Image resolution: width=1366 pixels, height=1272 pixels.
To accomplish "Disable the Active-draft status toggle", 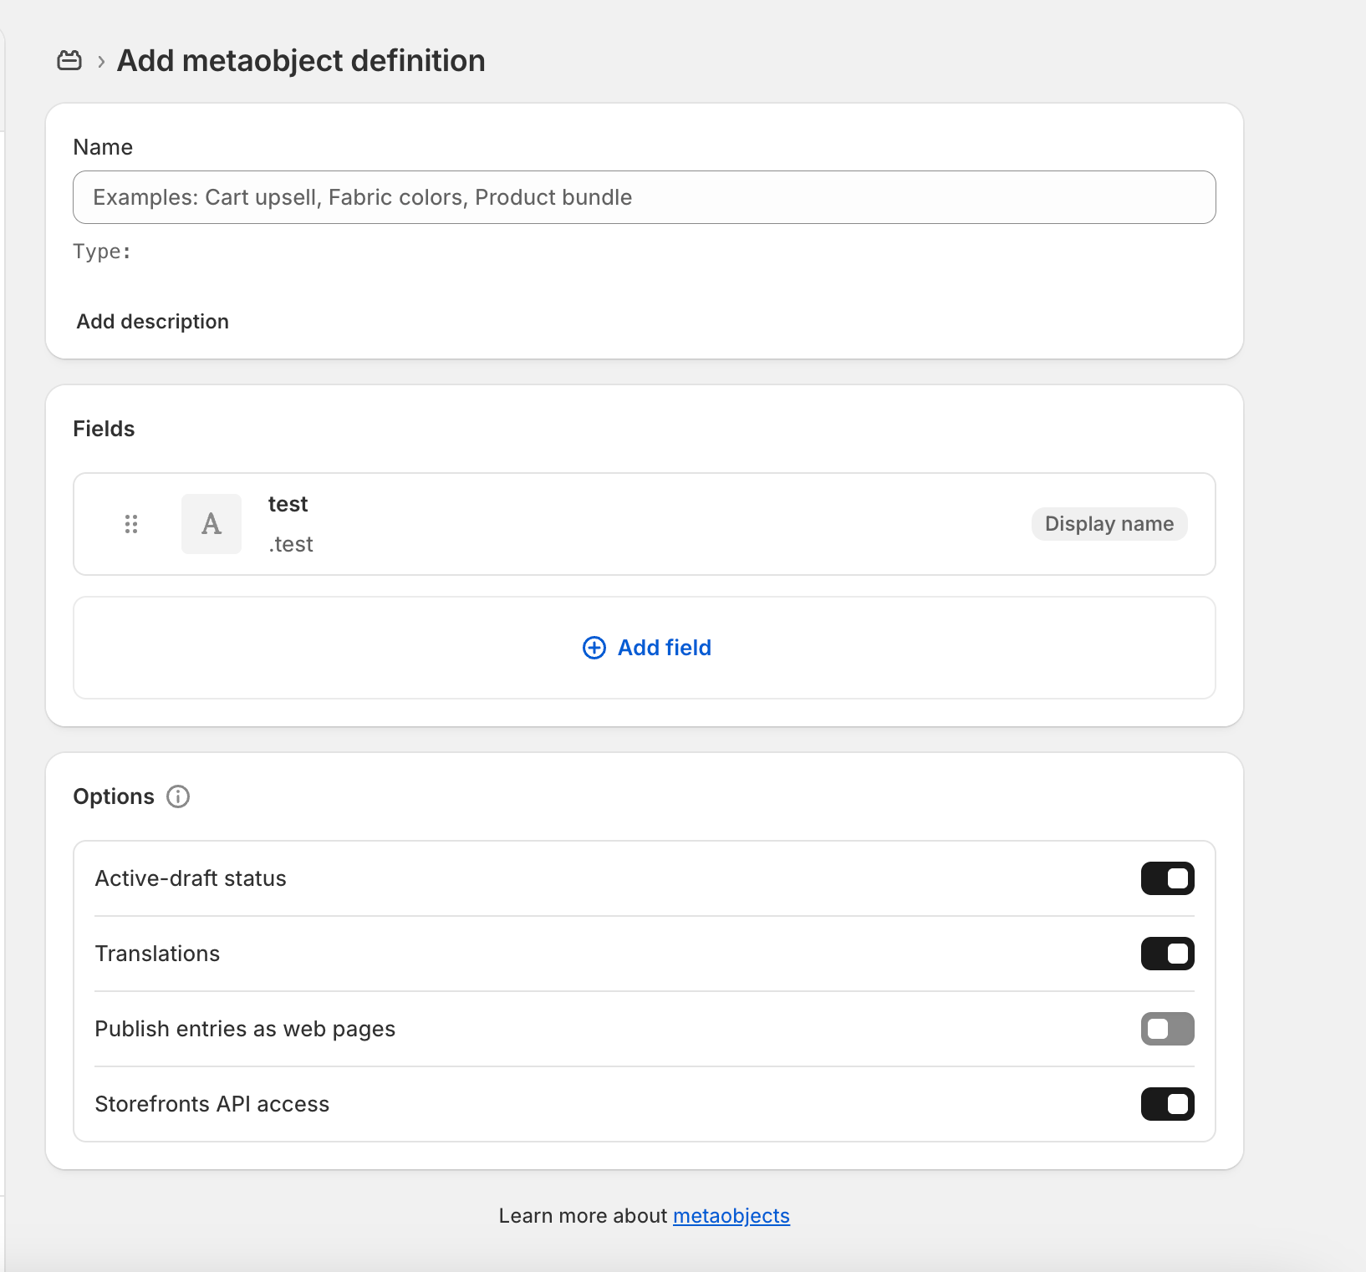I will pyautogui.click(x=1167, y=878).
